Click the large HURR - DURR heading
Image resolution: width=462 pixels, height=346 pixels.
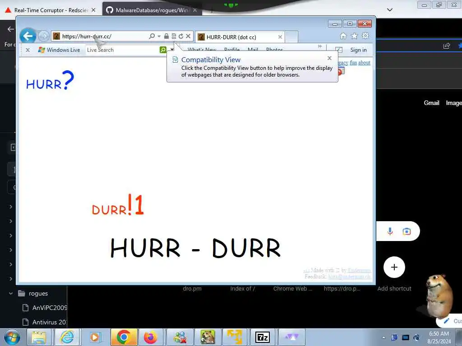click(x=196, y=248)
